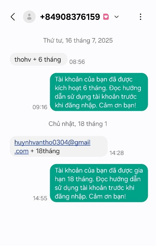Tap the phone number +84908376159 title
Screen dimensions: 156x246
pyautogui.click(x=70, y=17)
